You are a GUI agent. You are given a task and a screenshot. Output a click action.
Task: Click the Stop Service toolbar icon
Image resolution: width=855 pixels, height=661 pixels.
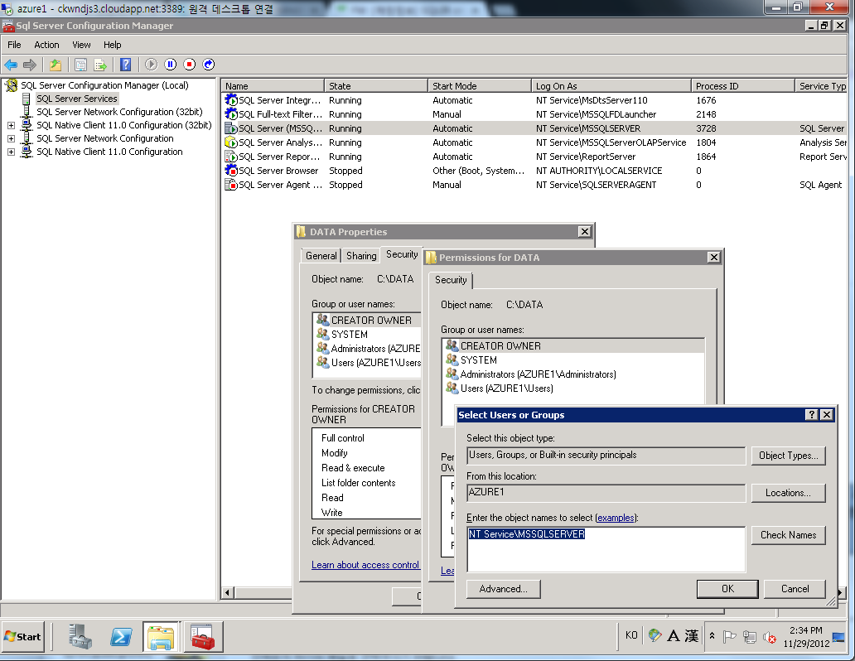(x=190, y=65)
